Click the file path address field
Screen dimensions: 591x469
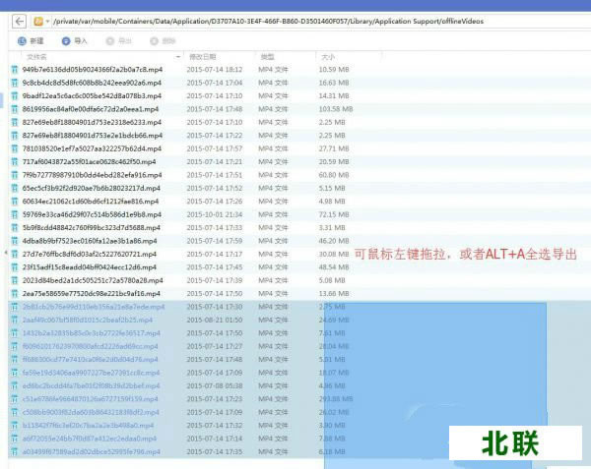coord(295,19)
